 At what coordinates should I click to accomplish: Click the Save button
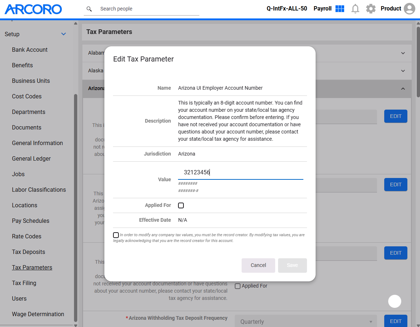(292, 265)
